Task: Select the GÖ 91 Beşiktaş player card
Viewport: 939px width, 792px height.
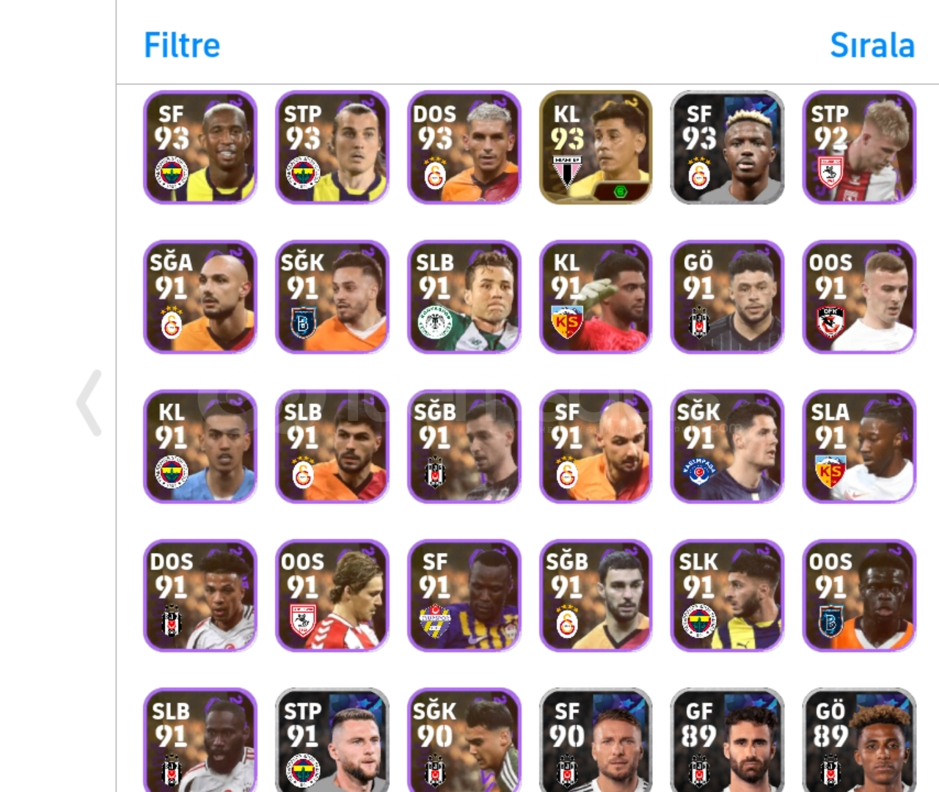Action: (x=728, y=297)
